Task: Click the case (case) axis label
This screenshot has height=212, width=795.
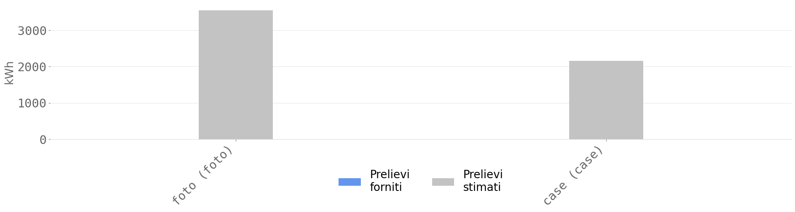Action: click(573, 175)
